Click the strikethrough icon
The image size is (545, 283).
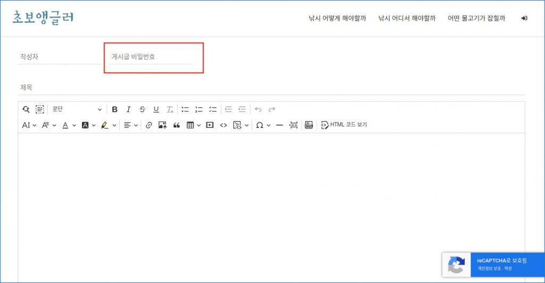pyautogui.click(x=142, y=109)
